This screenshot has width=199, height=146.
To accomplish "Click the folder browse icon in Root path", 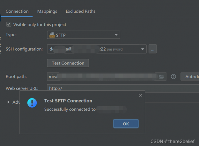I will [161, 77].
